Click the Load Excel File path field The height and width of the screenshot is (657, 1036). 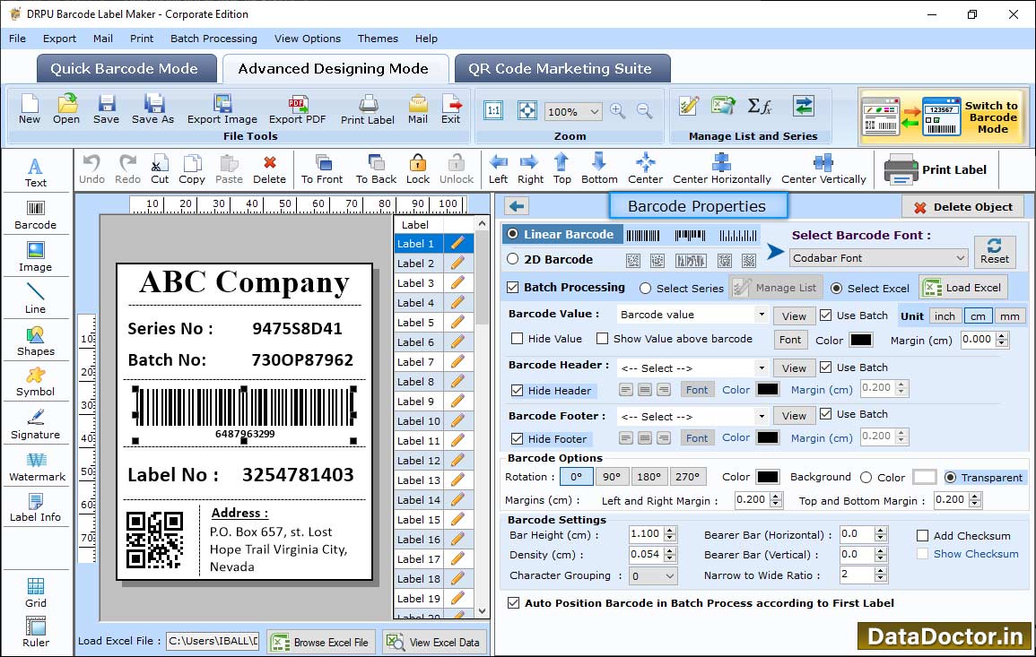[x=213, y=641]
